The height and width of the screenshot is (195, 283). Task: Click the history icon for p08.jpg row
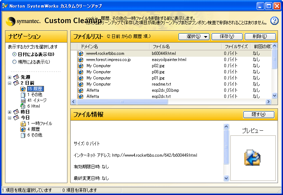click(80, 72)
